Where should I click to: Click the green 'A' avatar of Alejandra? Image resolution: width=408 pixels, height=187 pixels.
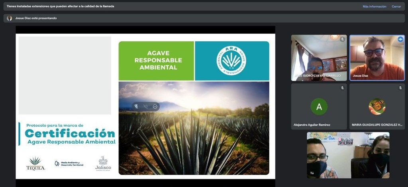pos(319,106)
